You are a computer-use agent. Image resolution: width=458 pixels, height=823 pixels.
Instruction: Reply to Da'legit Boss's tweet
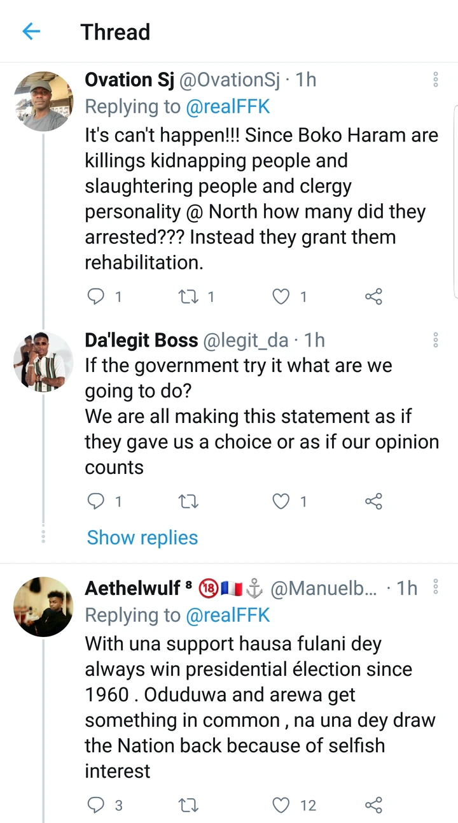point(96,502)
